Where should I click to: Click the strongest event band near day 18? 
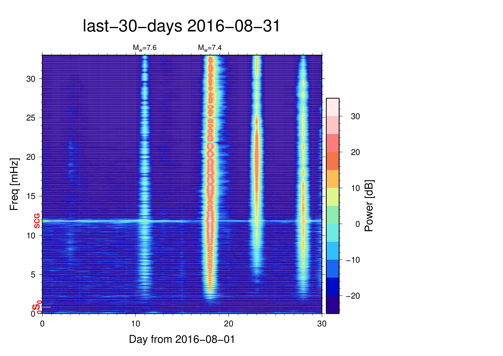(210, 179)
